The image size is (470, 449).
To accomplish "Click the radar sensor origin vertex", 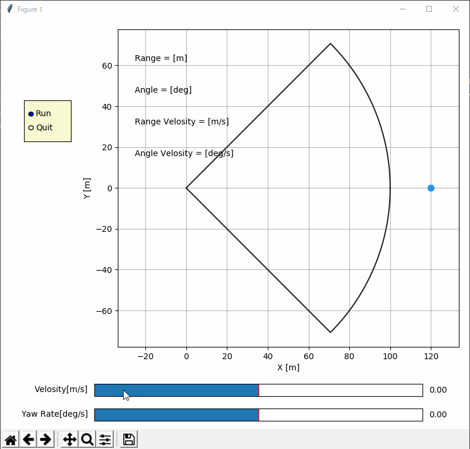I will pos(186,188).
